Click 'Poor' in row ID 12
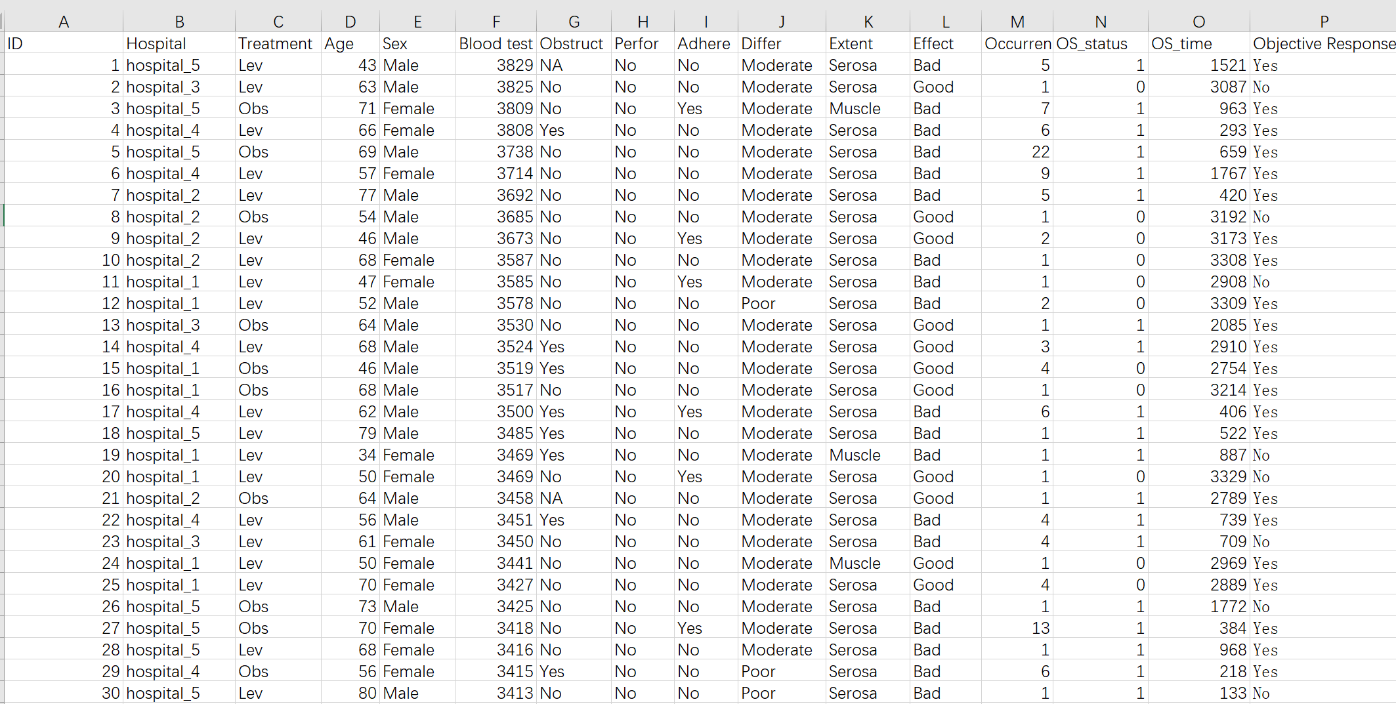Image resolution: width=1396 pixels, height=704 pixels. tap(782, 303)
